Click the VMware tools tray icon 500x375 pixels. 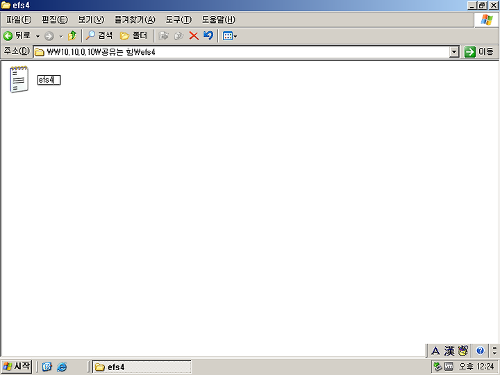[449, 367]
